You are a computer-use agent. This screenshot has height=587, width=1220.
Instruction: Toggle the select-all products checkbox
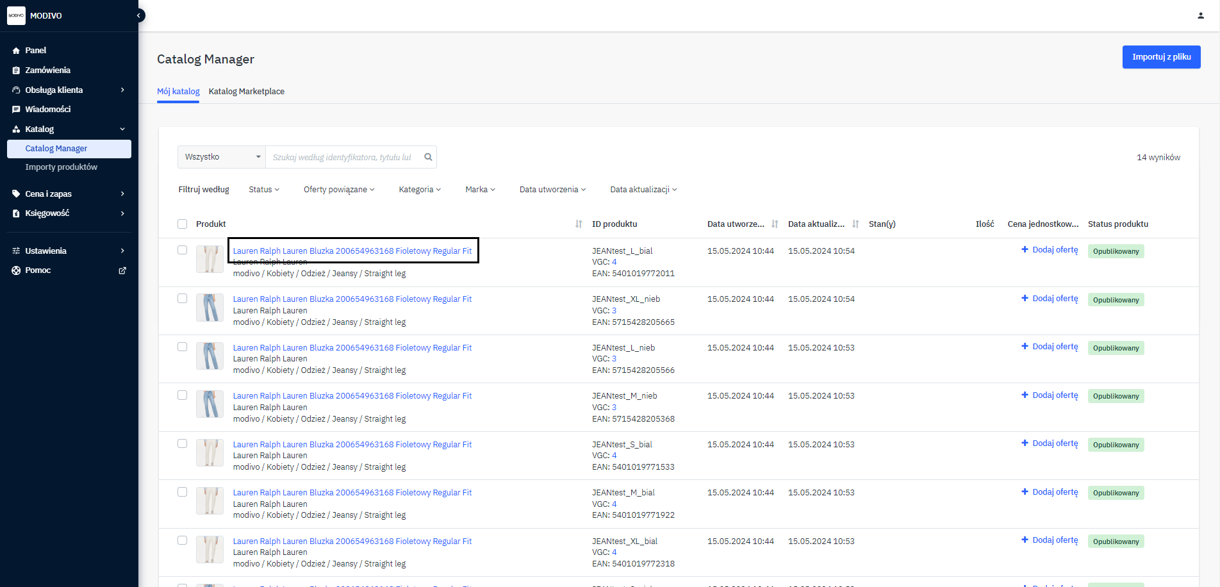tap(183, 224)
